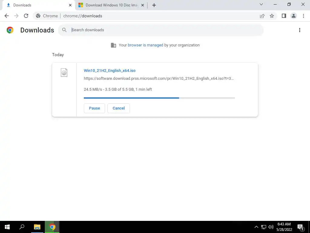Open the Chrome three-dot menu in toolbar
The image size is (310, 233).
(303, 16)
